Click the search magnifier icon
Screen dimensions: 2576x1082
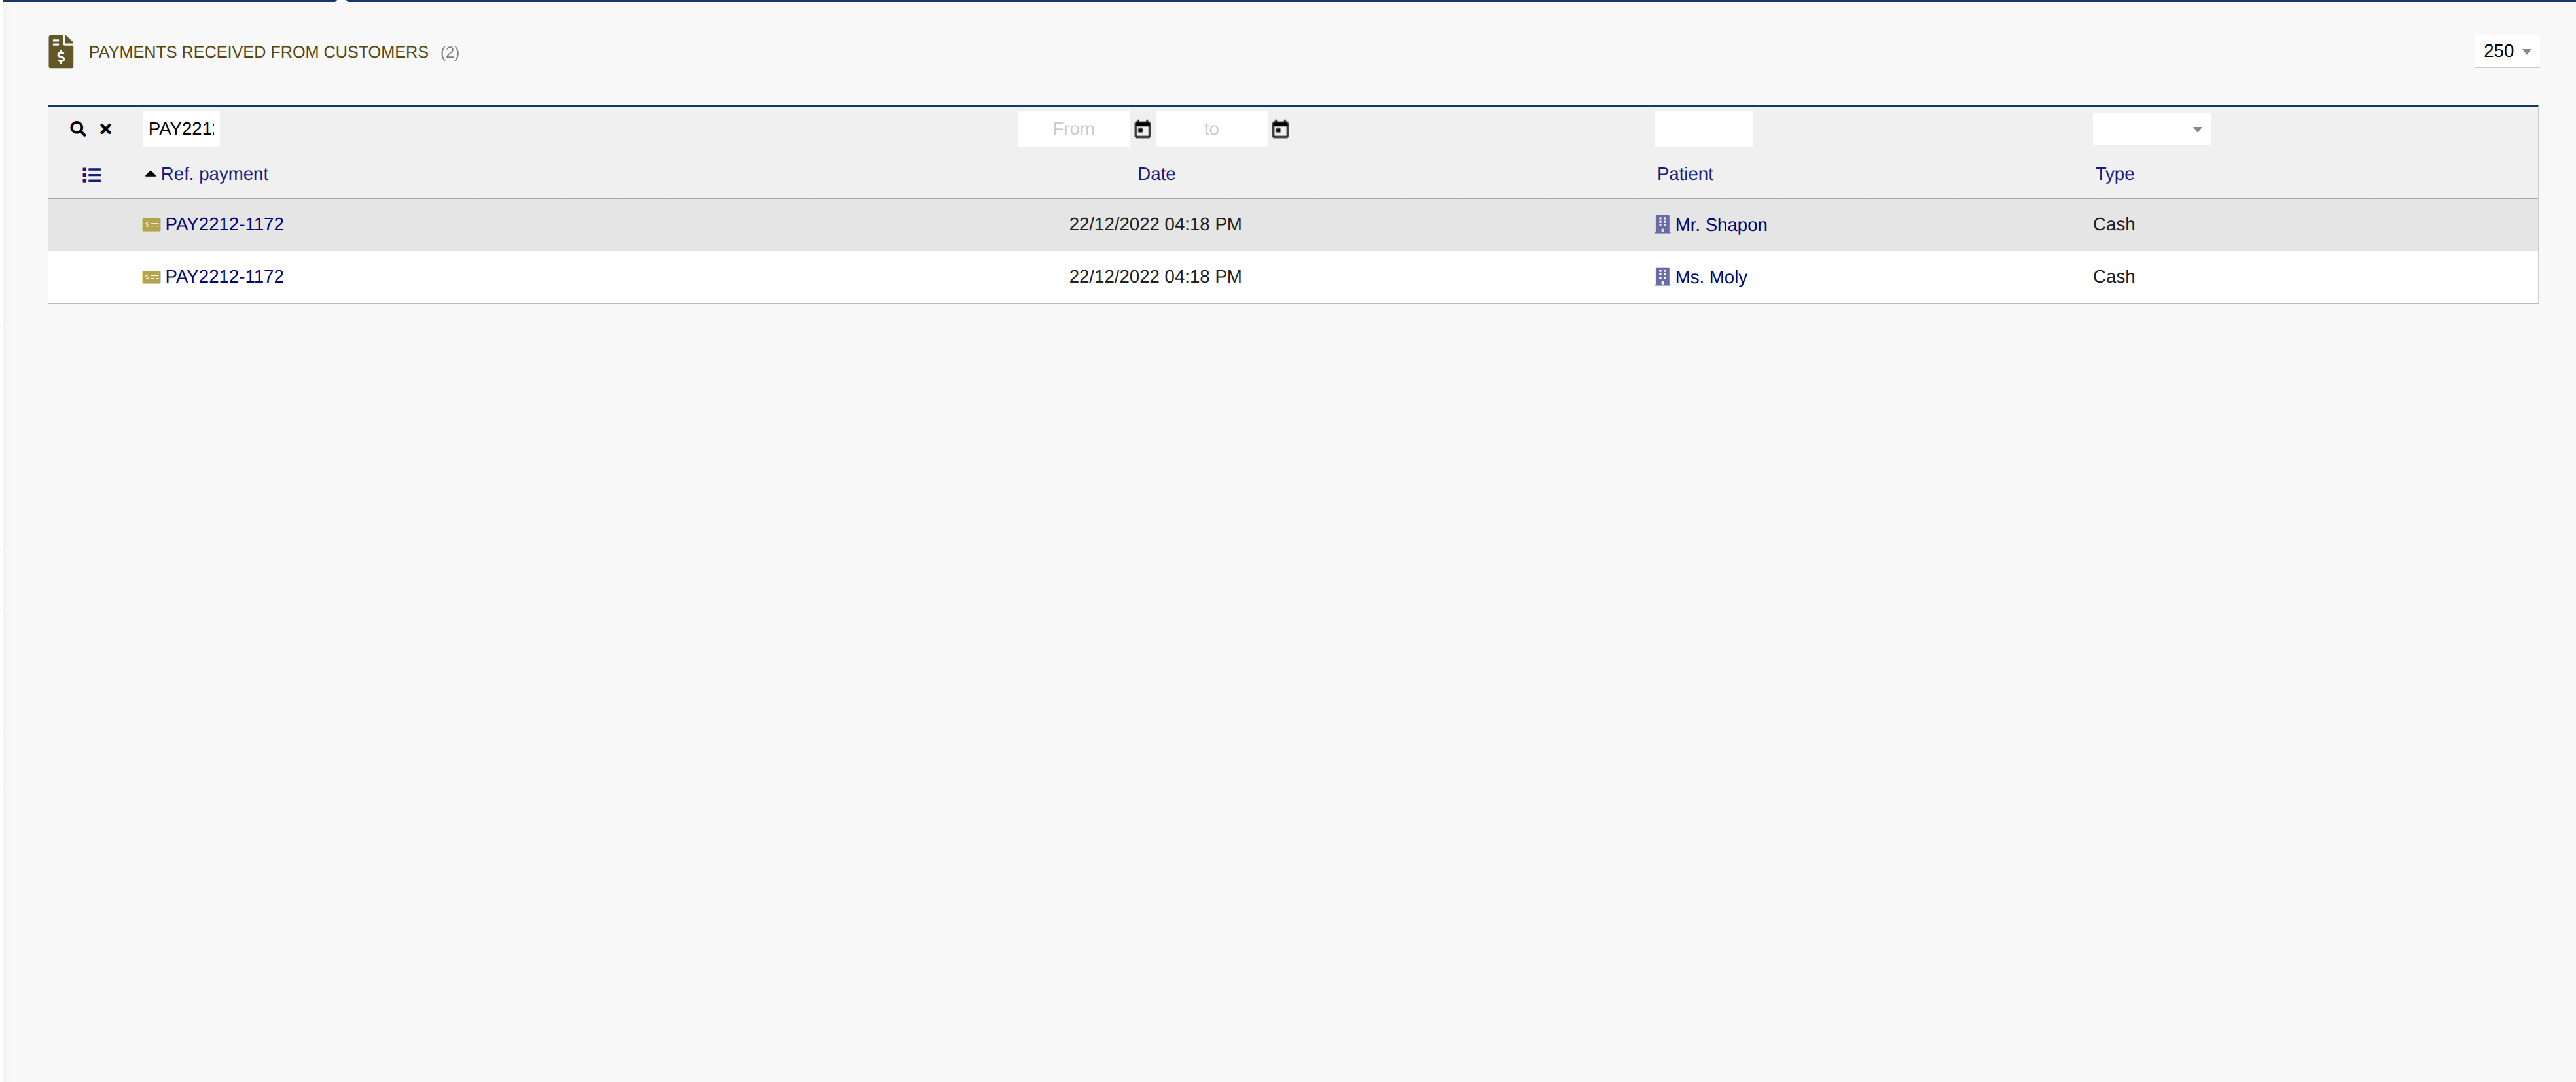click(x=78, y=129)
